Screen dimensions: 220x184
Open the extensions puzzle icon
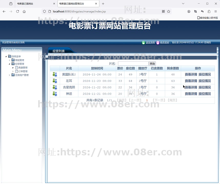(x=209, y=11)
